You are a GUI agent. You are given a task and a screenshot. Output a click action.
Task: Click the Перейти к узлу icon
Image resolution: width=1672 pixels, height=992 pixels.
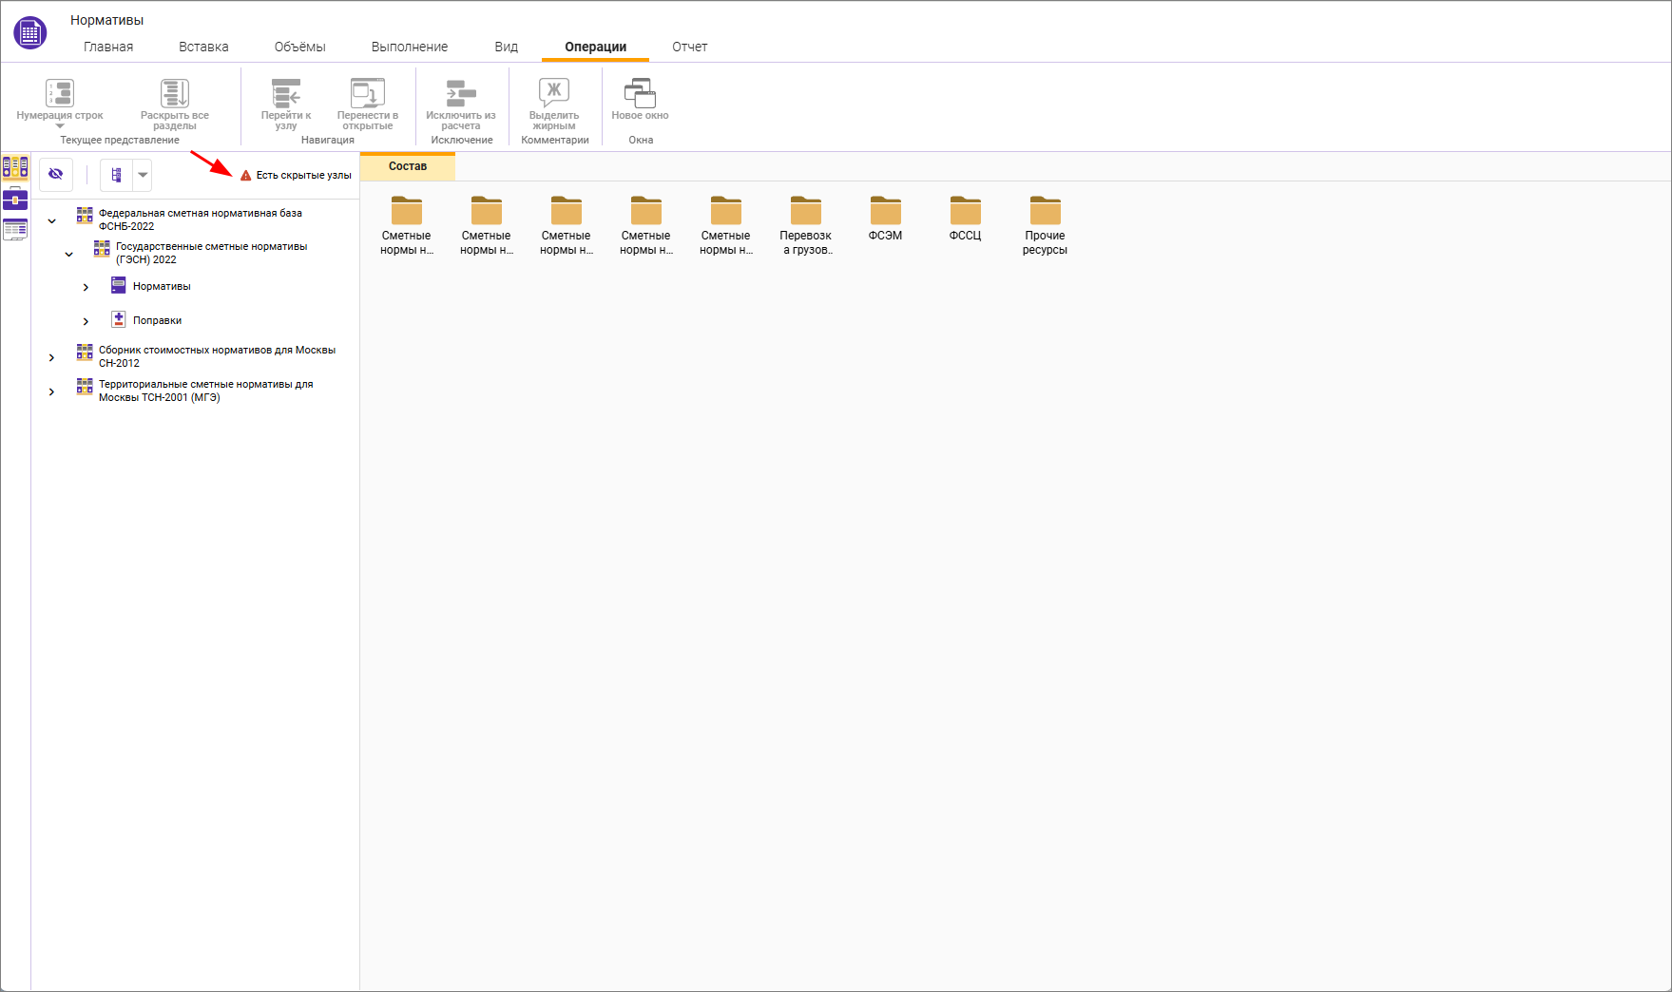(x=286, y=93)
